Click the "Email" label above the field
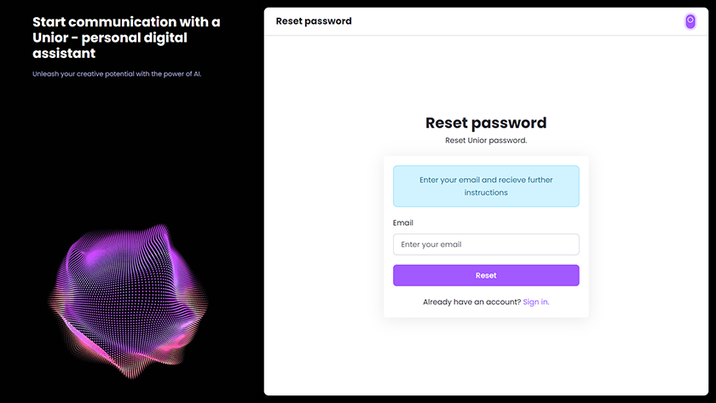 tap(403, 223)
